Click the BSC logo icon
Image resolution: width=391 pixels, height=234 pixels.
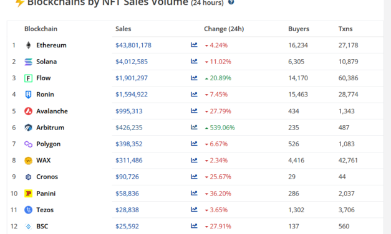[x=29, y=227]
